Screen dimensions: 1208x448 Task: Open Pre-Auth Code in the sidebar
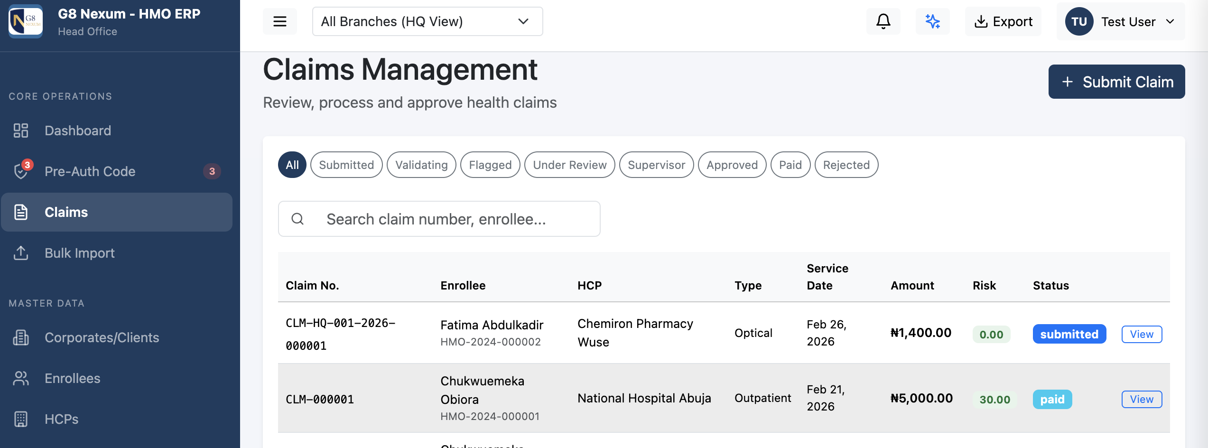[117, 171]
